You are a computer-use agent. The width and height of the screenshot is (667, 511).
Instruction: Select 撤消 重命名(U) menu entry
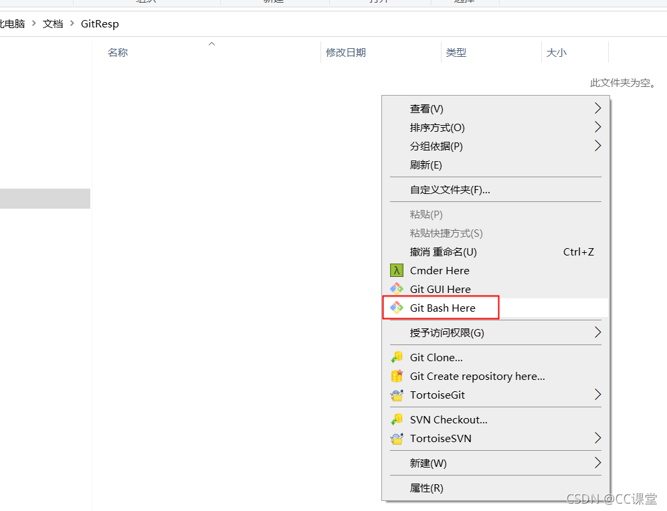point(496,251)
